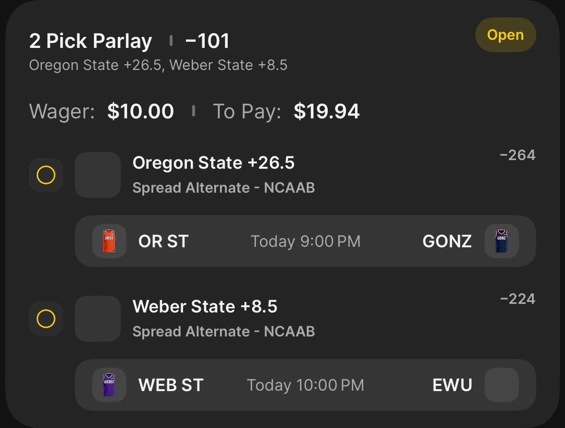The width and height of the screenshot is (565, 428).
Task: Click the 2 Pick Parlay title
Action: coord(91,41)
